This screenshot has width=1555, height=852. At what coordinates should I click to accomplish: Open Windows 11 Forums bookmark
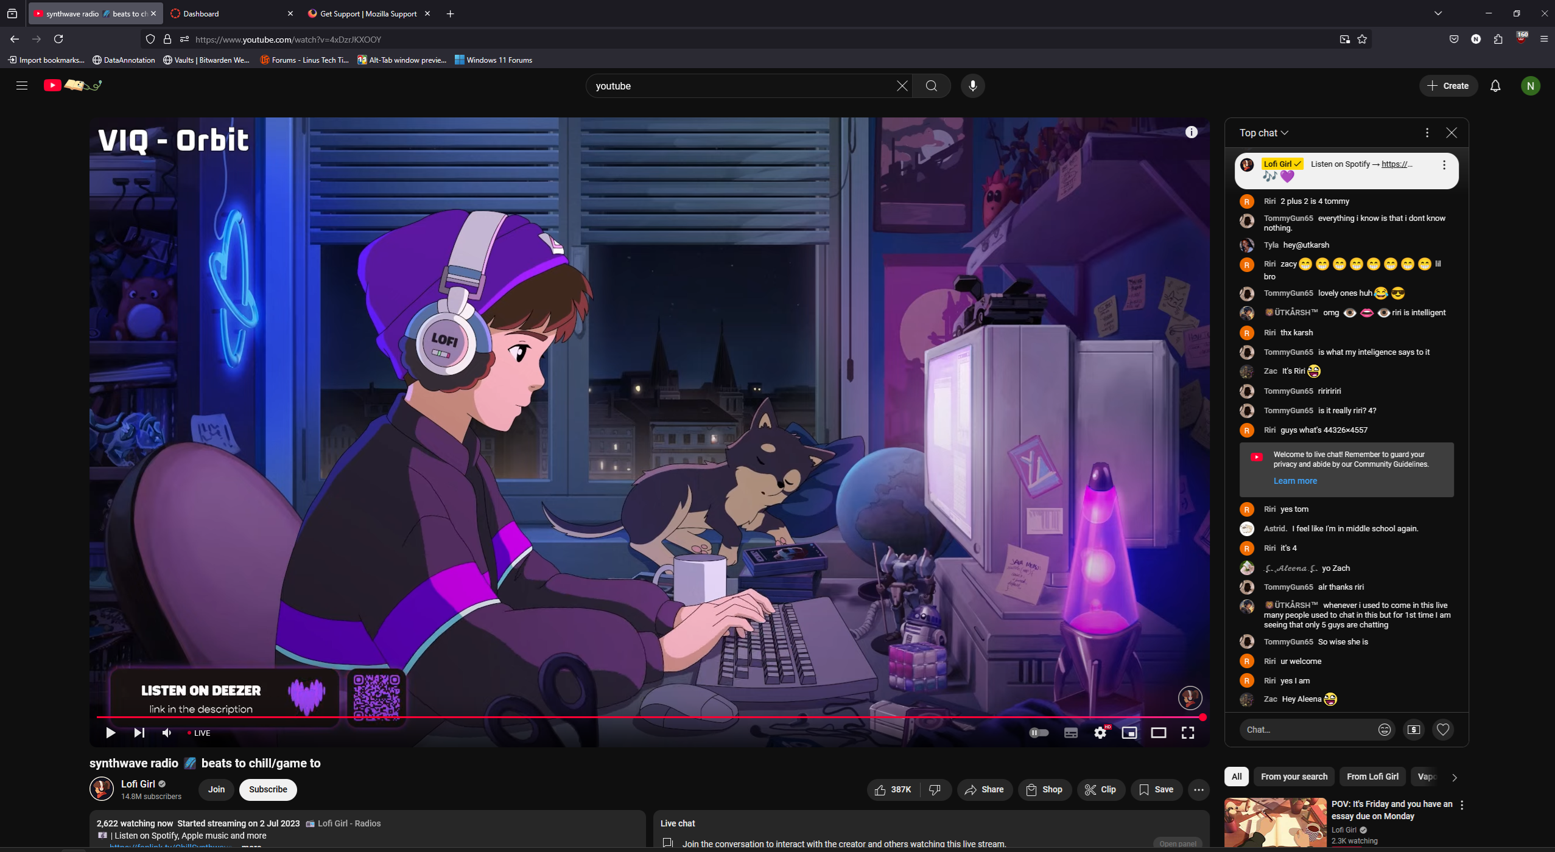pyautogui.click(x=493, y=60)
